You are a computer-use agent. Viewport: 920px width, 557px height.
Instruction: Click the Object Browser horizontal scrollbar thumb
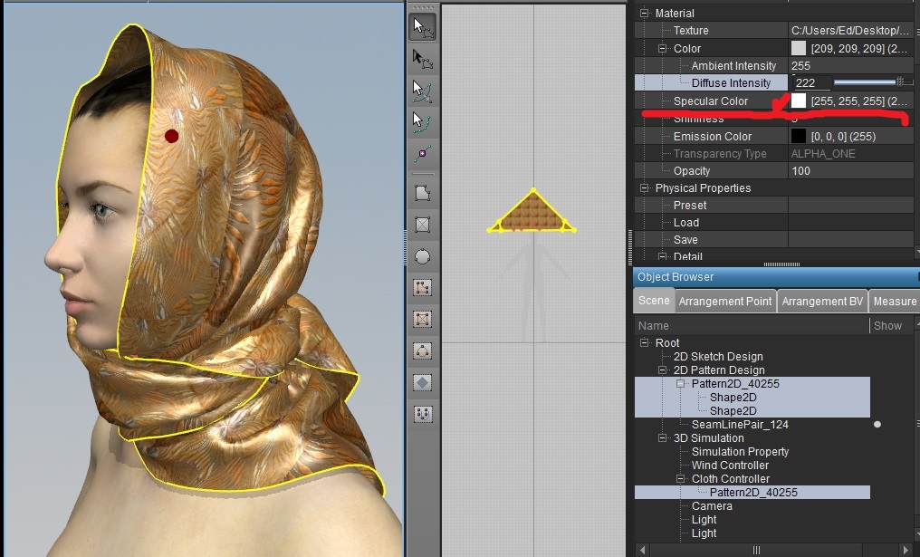pyautogui.click(x=756, y=550)
